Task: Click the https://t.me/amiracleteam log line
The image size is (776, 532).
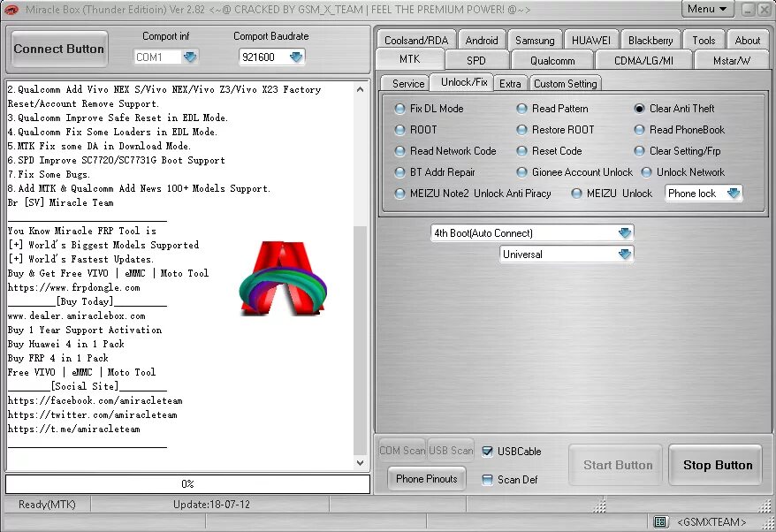Action: [73, 429]
